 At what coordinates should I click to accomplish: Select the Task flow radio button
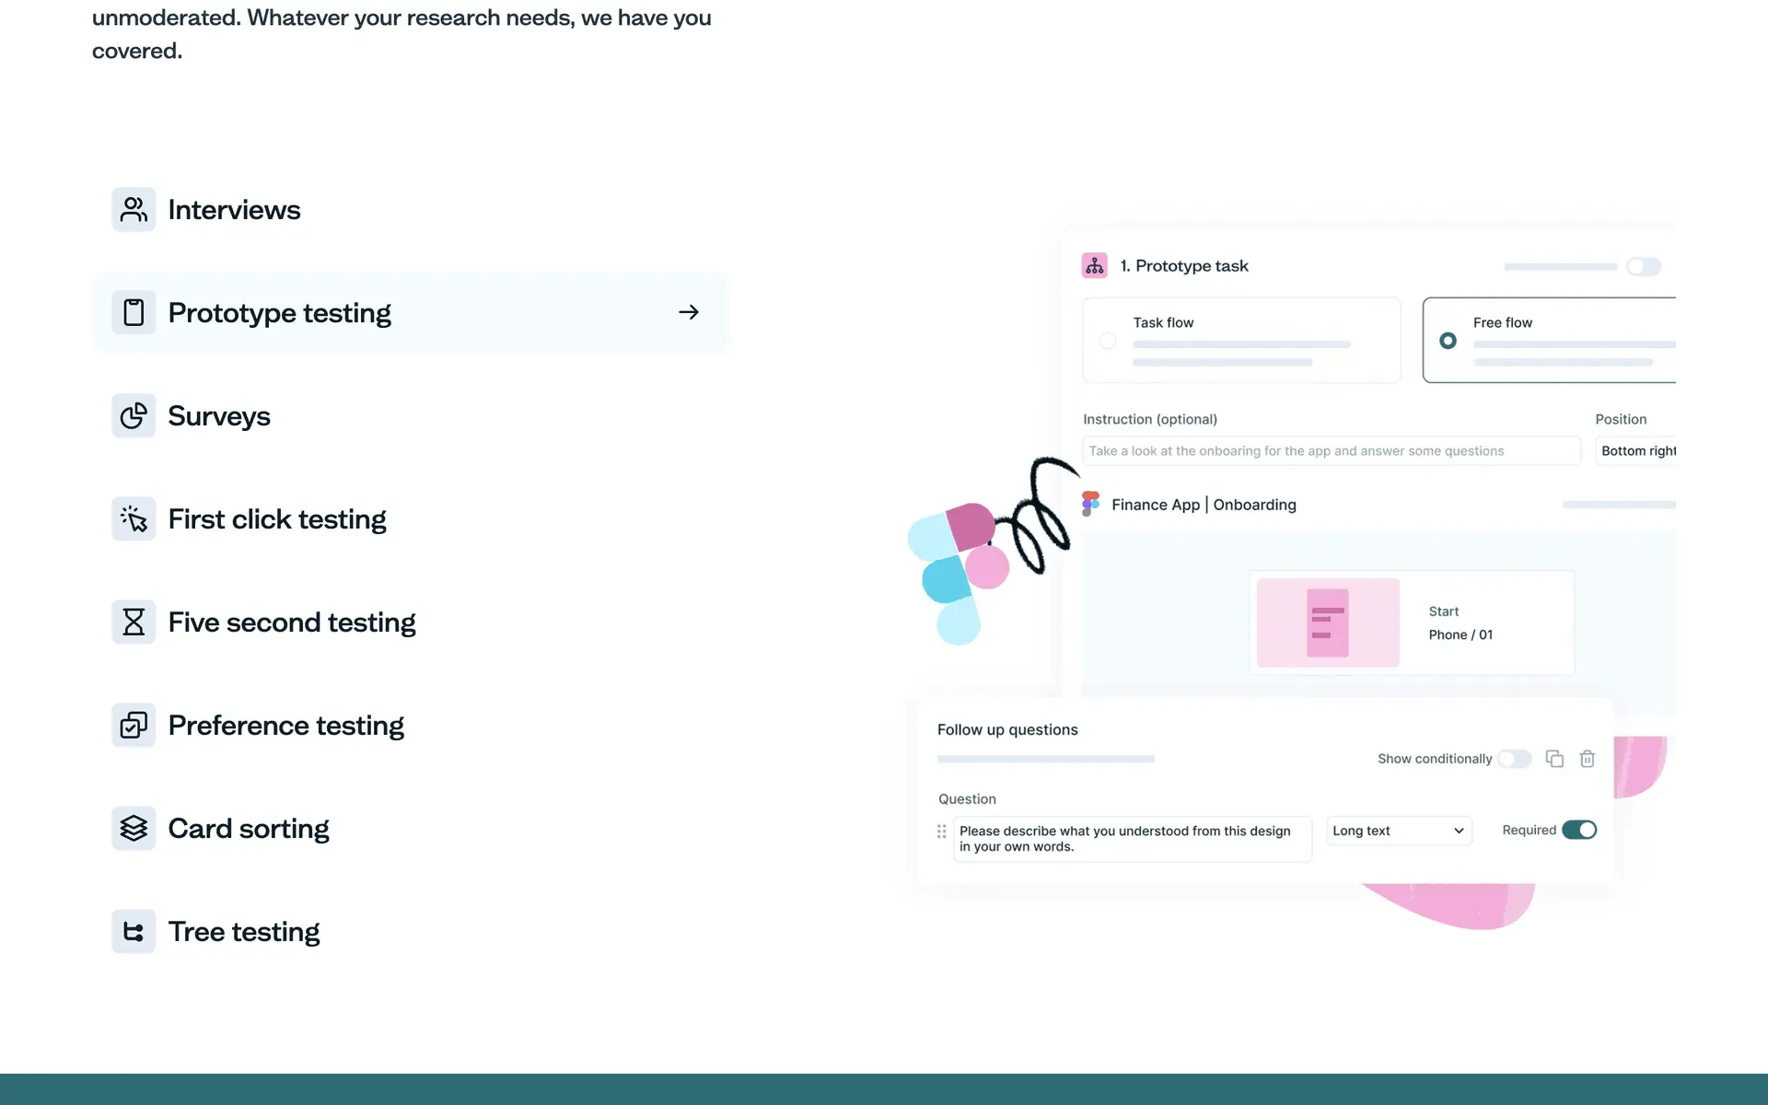click(1108, 341)
